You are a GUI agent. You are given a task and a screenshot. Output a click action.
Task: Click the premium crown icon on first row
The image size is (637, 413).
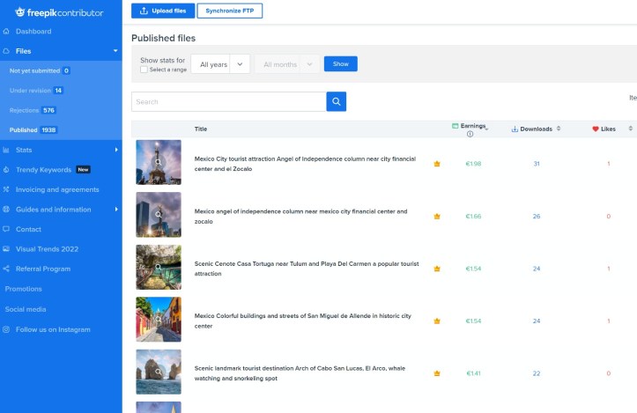click(x=436, y=164)
